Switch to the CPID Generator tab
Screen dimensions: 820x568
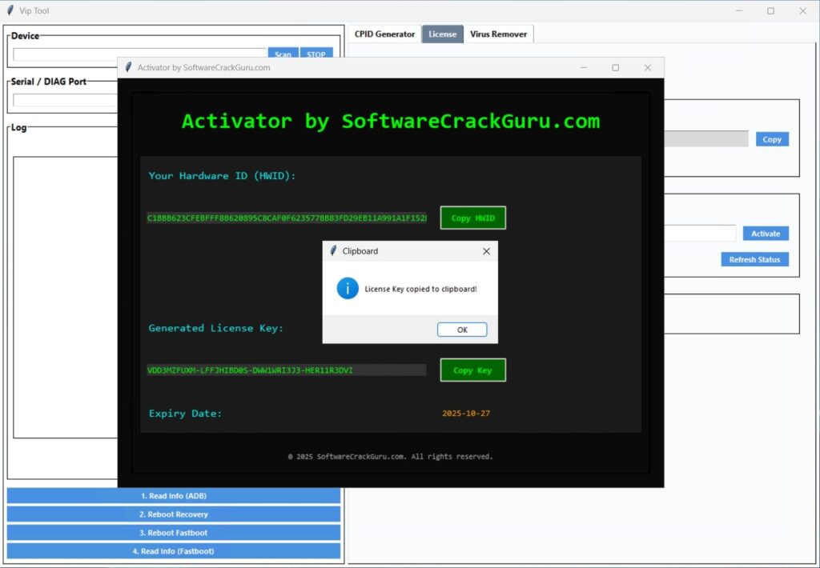pos(384,34)
